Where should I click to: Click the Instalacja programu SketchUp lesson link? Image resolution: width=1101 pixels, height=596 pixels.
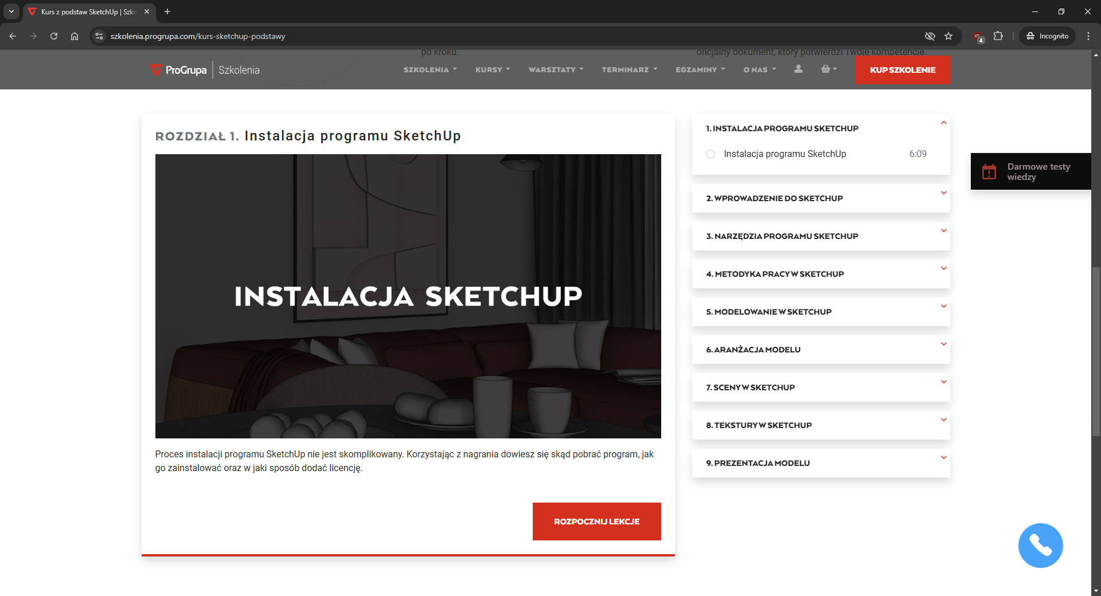coord(784,154)
